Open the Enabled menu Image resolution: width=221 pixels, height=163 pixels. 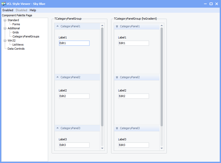[8, 10]
